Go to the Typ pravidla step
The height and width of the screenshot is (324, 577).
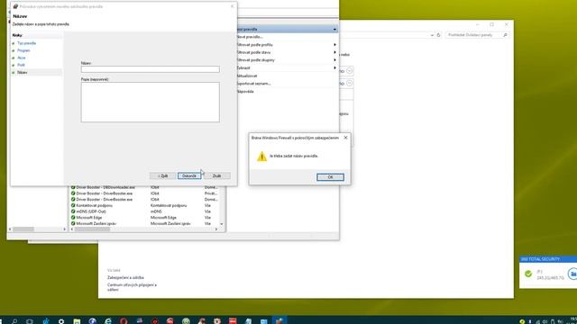[x=26, y=43]
